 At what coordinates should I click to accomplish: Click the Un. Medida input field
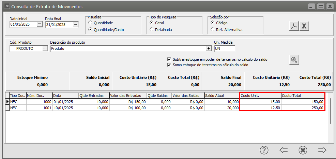click(x=225, y=48)
